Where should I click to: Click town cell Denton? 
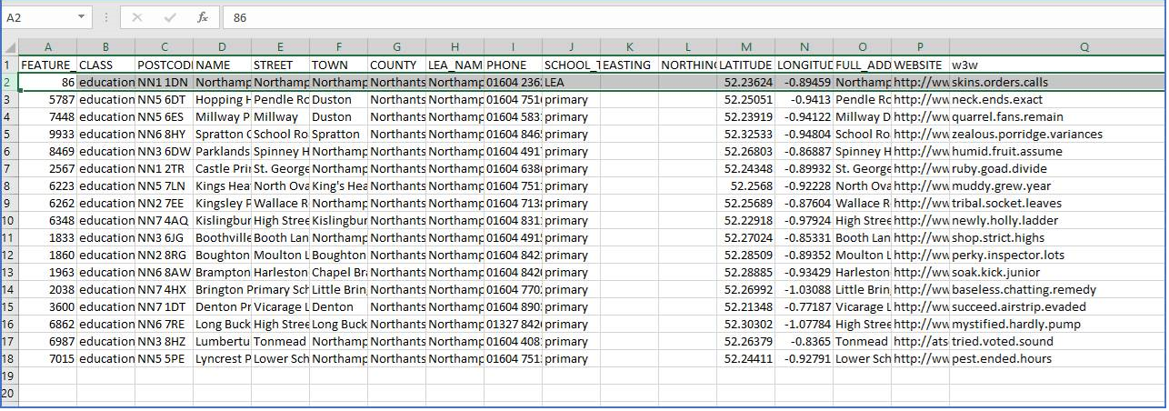tap(339, 306)
